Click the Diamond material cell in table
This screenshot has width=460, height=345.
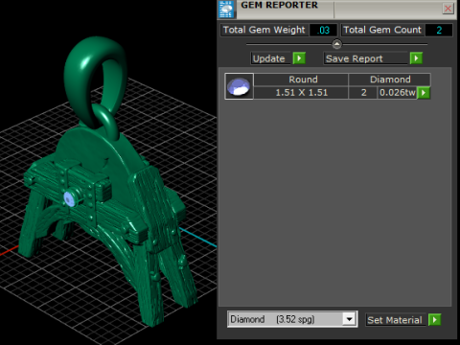pyautogui.click(x=390, y=80)
